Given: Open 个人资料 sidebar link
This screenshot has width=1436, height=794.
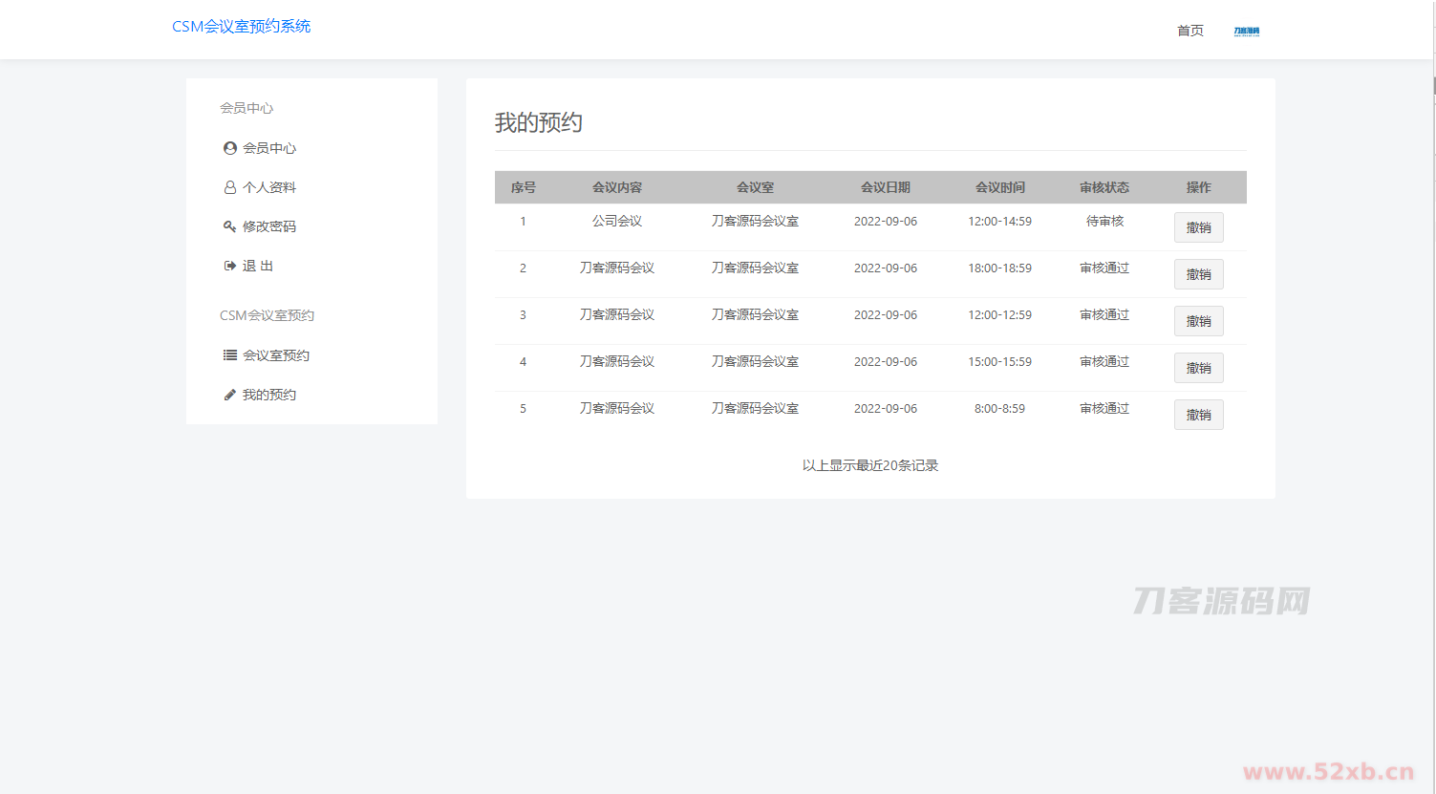Looking at the screenshot, I should tap(269, 187).
